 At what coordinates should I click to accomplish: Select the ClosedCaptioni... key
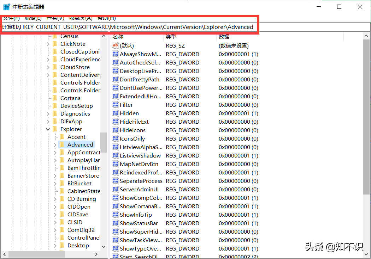pos(80,51)
